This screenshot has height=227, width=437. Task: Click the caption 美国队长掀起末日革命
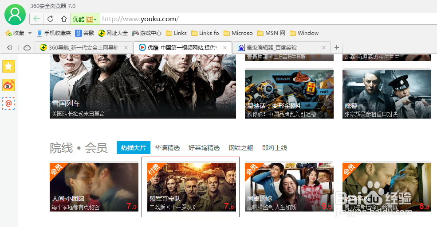coord(79,114)
